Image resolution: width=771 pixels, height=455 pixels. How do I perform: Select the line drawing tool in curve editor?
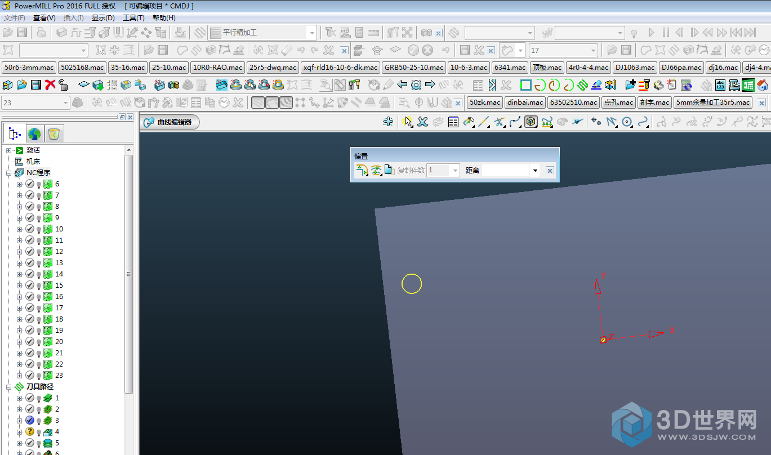click(x=484, y=122)
